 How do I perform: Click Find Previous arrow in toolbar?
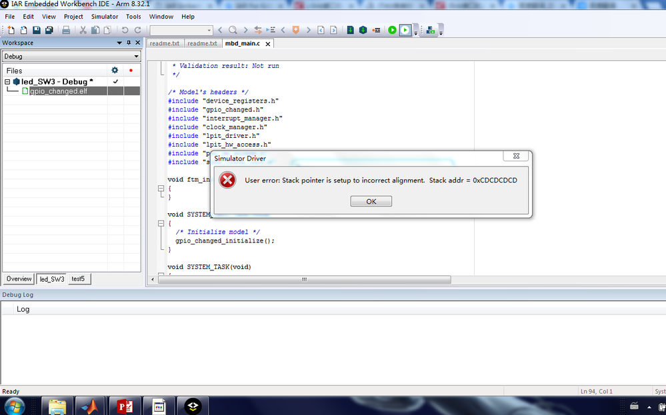click(220, 30)
